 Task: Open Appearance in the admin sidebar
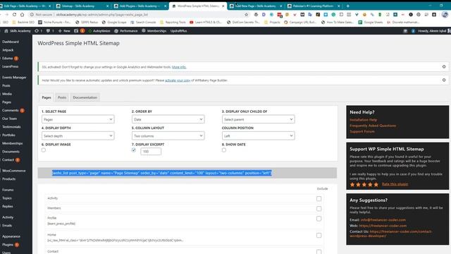[11, 236]
